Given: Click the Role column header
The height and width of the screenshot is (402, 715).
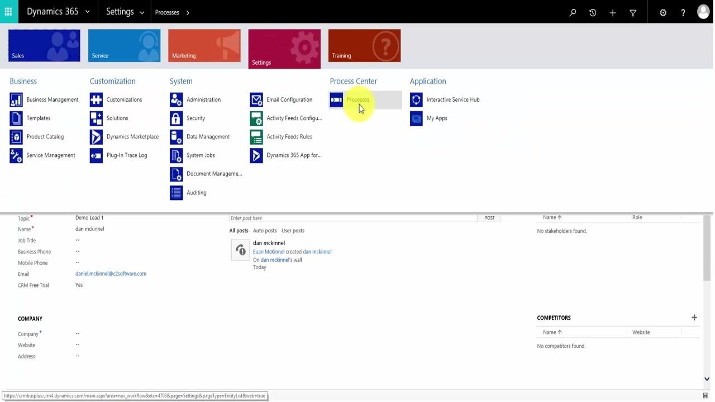Looking at the screenshot, I should [x=637, y=217].
